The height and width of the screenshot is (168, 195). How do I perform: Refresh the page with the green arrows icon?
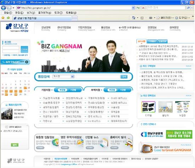(x=138, y=8)
